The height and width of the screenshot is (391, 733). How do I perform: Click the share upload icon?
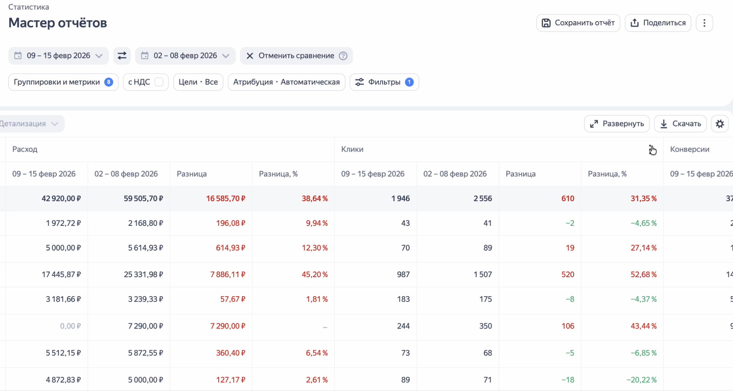pyautogui.click(x=635, y=23)
